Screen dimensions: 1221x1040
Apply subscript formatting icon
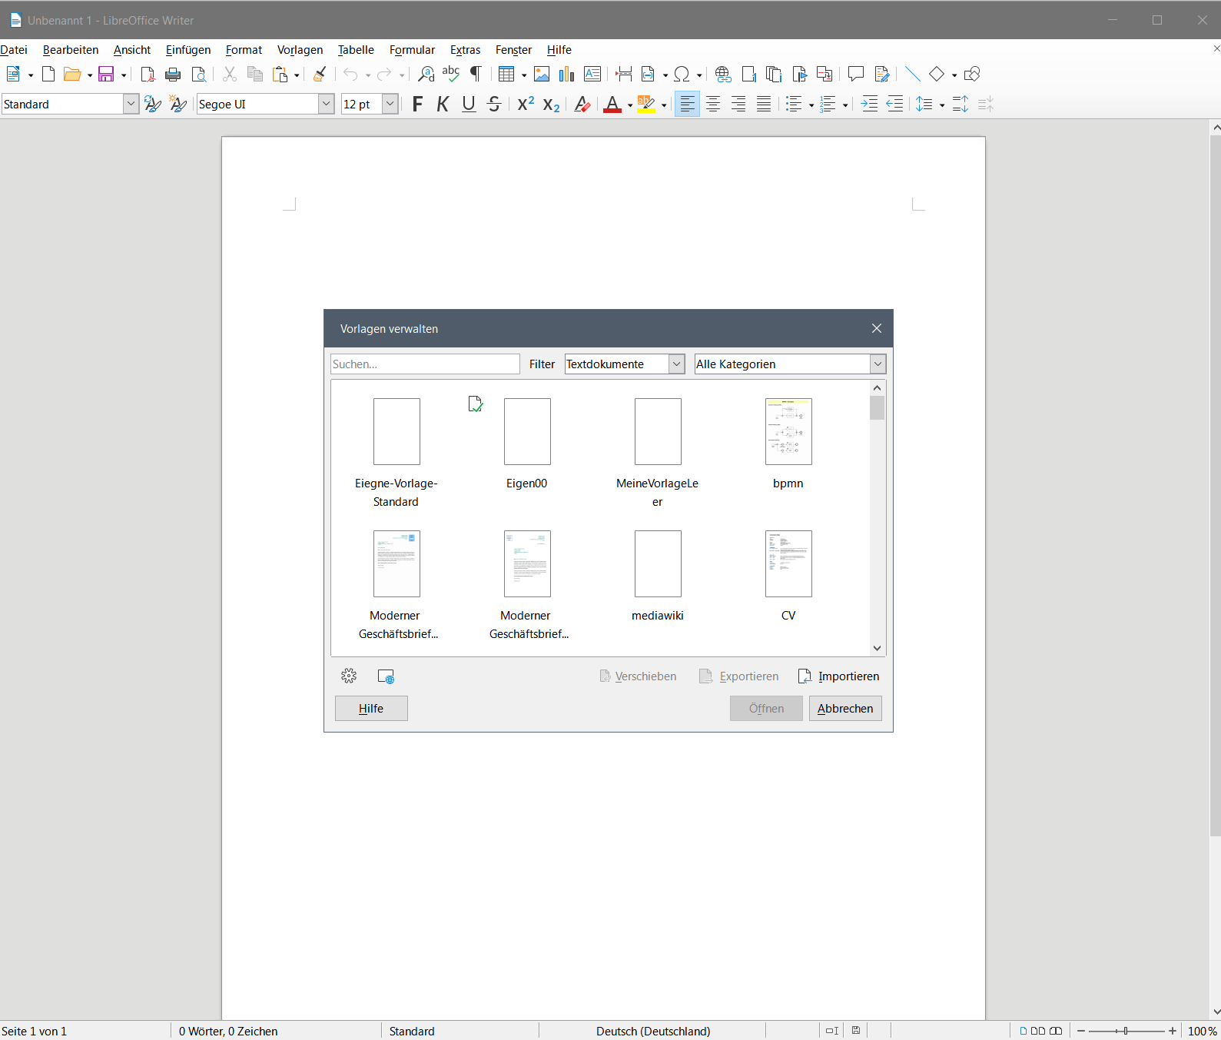click(551, 105)
